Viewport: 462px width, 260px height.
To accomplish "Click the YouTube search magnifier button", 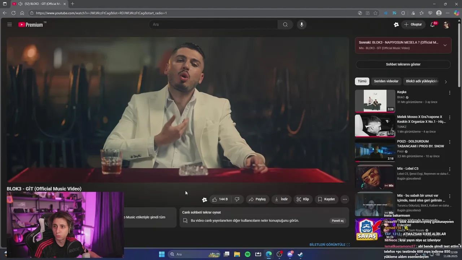I will point(285,25).
